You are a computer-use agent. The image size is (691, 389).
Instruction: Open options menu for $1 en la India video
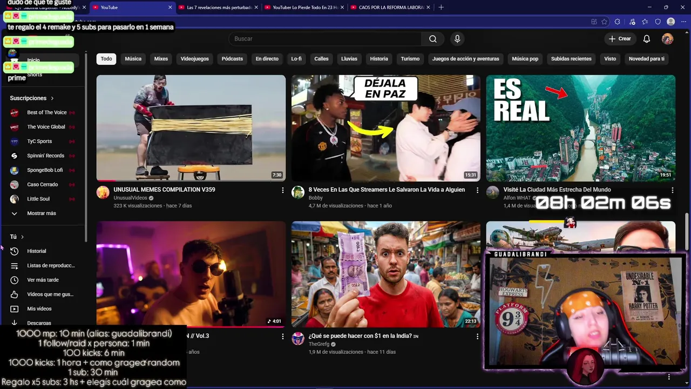pos(477,336)
